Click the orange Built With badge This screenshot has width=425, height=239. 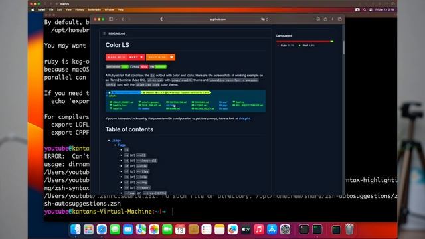click(x=161, y=58)
